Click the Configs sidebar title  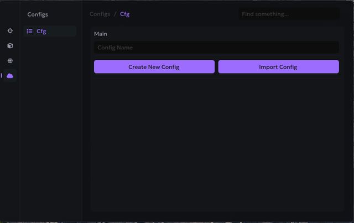(x=38, y=14)
